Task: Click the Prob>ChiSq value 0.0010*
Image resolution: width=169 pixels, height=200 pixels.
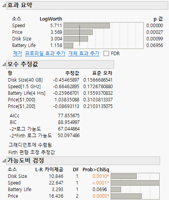Action: (x=101, y=176)
